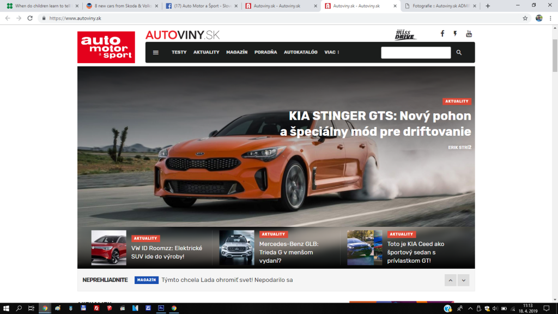This screenshot has width=558, height=314.
Task: Open the Paint palette app in taskbar
Action: pos(58,309)
